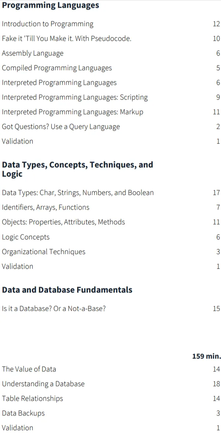Open Organizational Techniques lesson

pos(44,252)
